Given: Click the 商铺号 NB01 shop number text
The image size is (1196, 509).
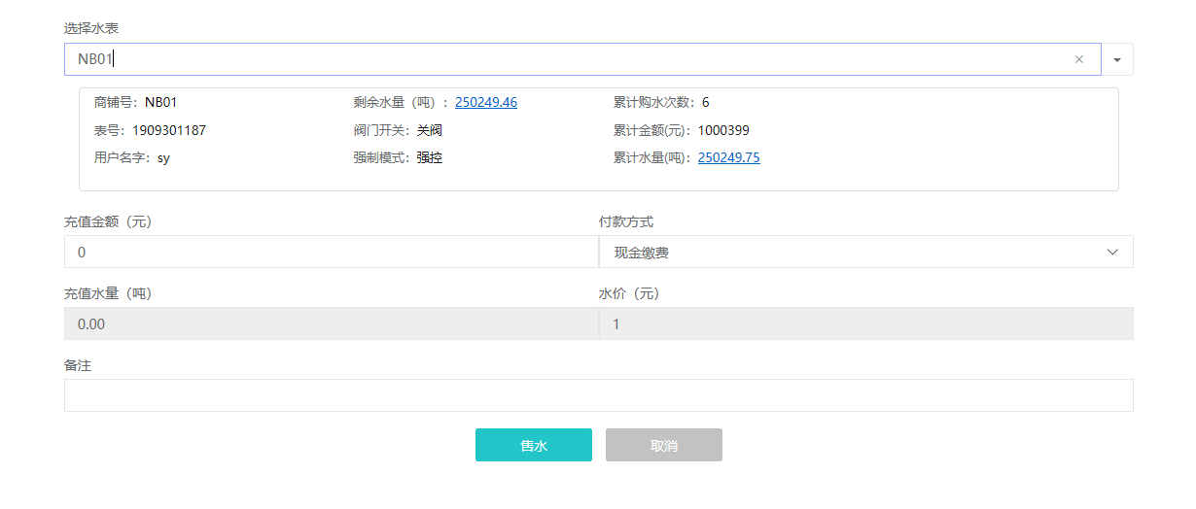Looking at the screenshot, I should 160,102.
